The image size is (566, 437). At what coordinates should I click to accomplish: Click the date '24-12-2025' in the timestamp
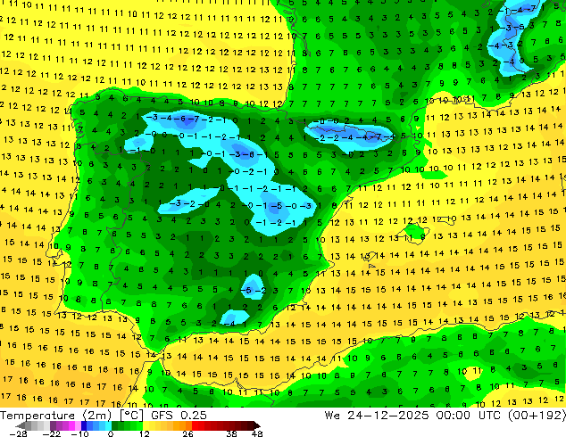388,416
